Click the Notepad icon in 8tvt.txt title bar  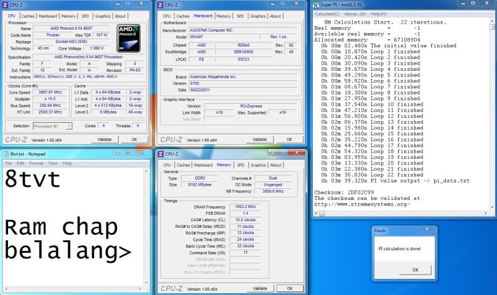[6, 153]
